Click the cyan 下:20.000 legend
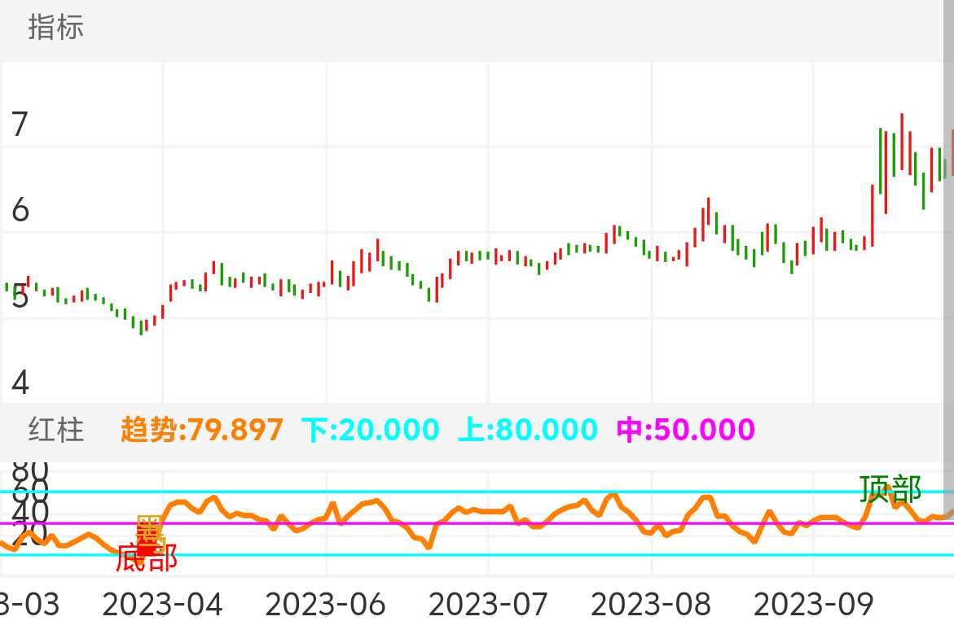Viewport: 954px width, 634px height. [370, 429]
